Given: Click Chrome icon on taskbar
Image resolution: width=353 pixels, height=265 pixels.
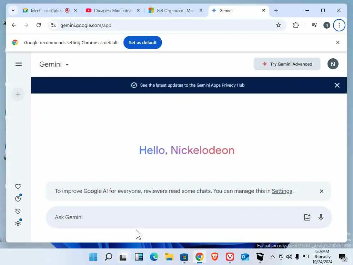Looking at the screenshot, I should tap(200, 257).
